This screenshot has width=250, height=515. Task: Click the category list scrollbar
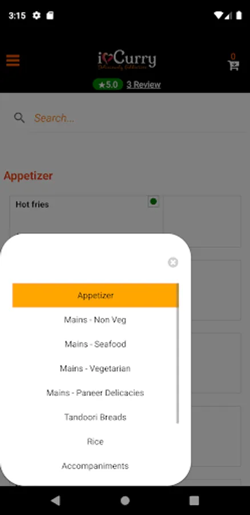pos(178,354)
